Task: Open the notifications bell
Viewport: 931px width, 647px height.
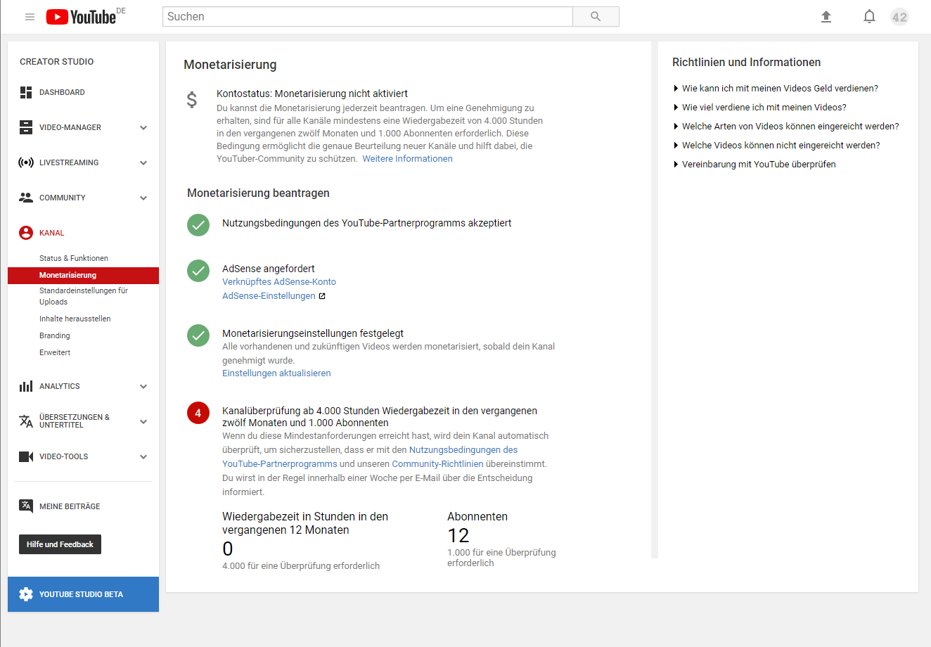Action: click(869, 17)
